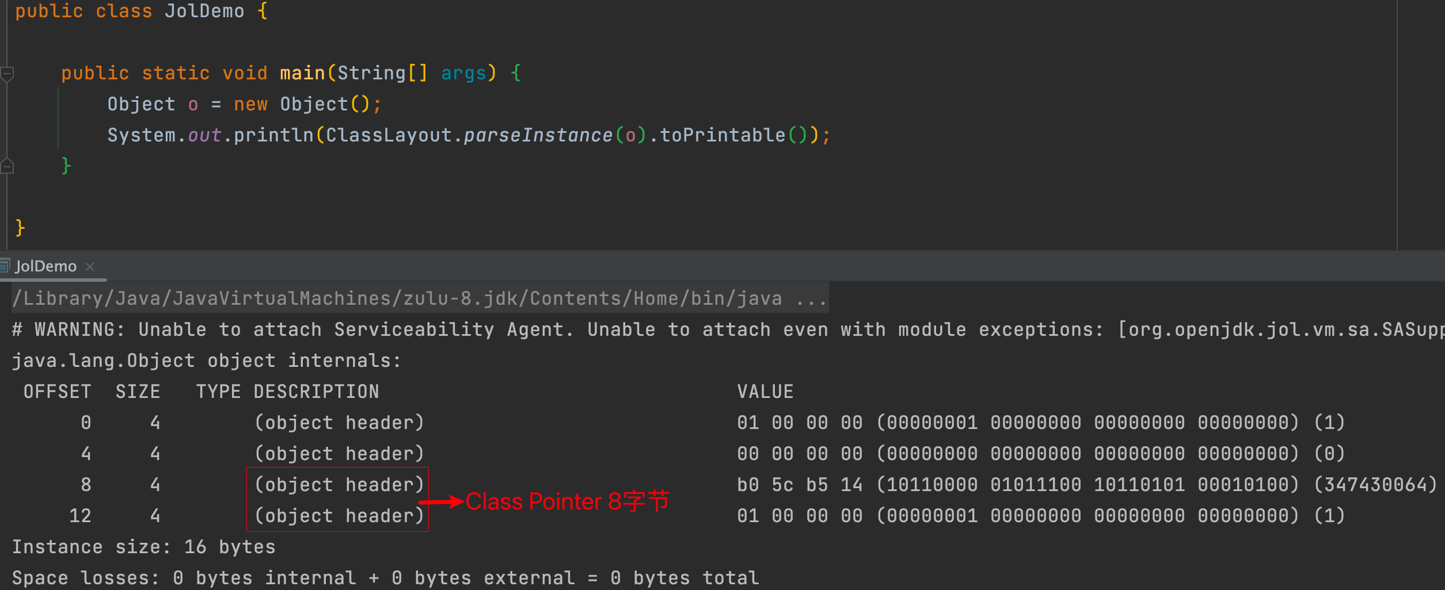Screen dimensions: 1445x590
Task: Click the 'new' keyword
Action: click(x=250, y=104)
